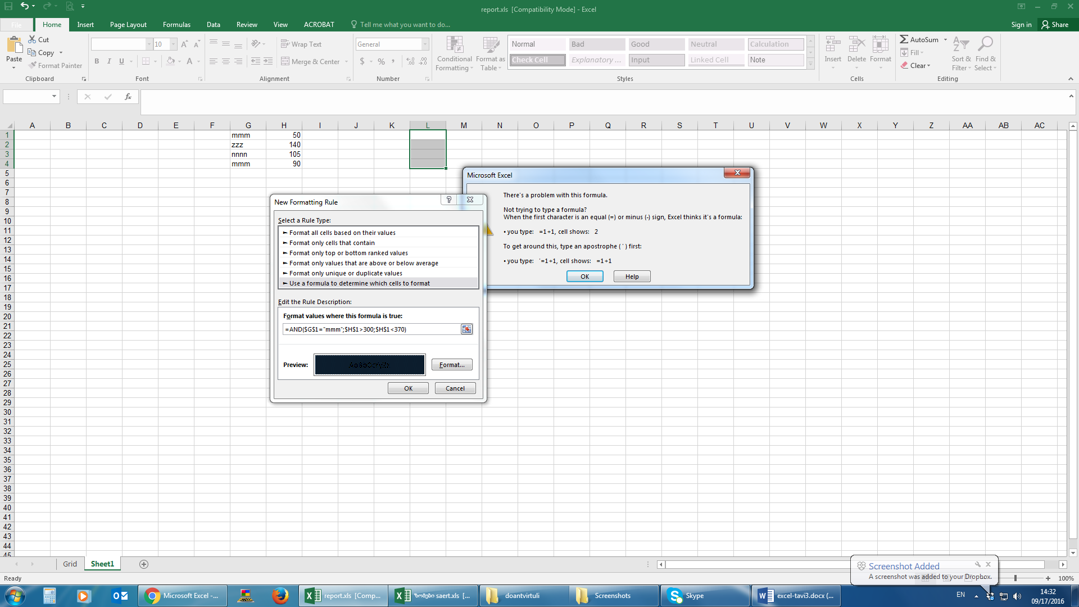Screen dimensions: 1079x607
Task: Click Merge & Center
Action: coord(311,61)
